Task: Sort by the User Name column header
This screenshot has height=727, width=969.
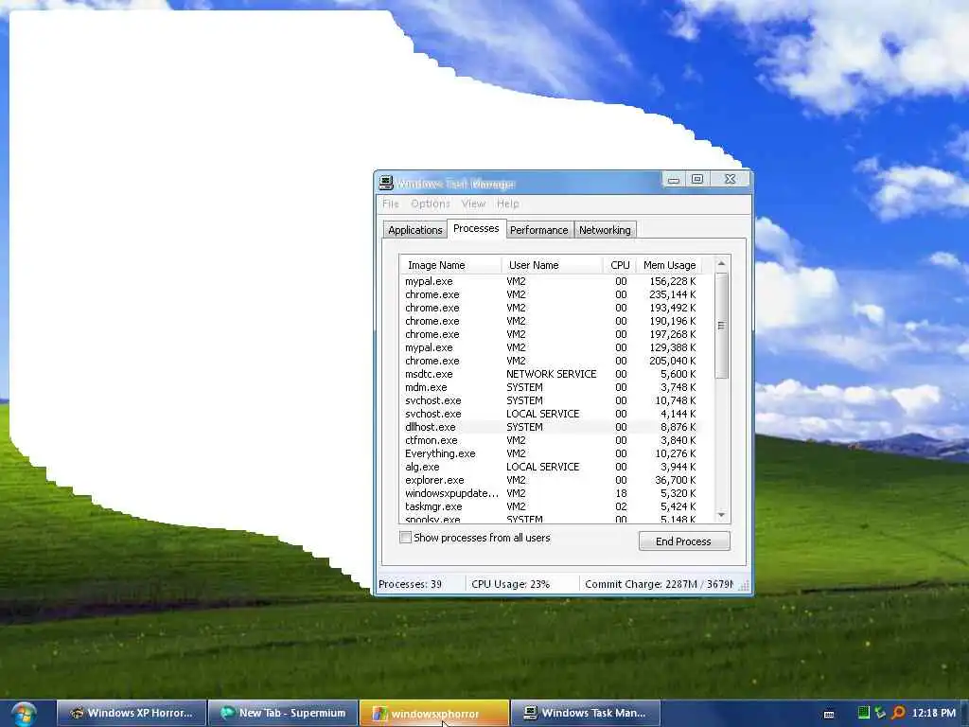Action: 553,265
